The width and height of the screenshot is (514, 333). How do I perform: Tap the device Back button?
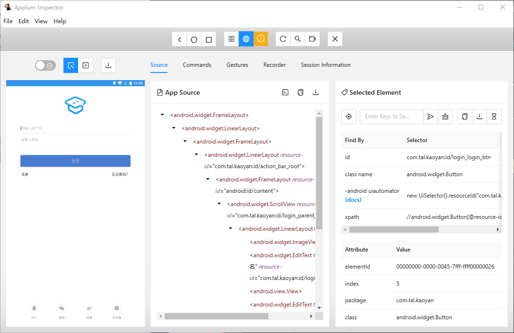click(179, 39)
